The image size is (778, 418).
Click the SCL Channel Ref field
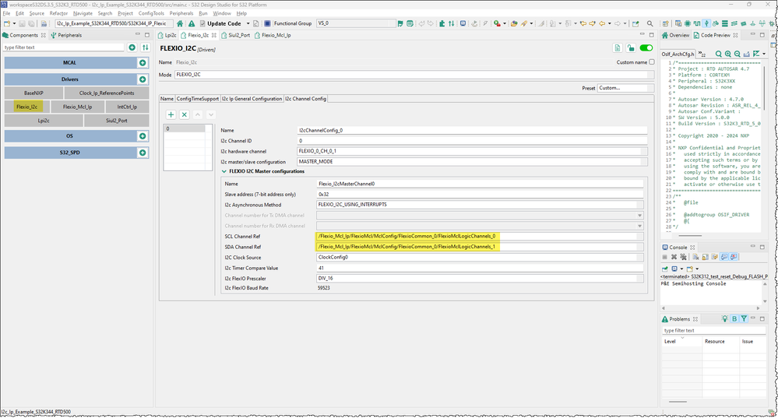[480, 237]
